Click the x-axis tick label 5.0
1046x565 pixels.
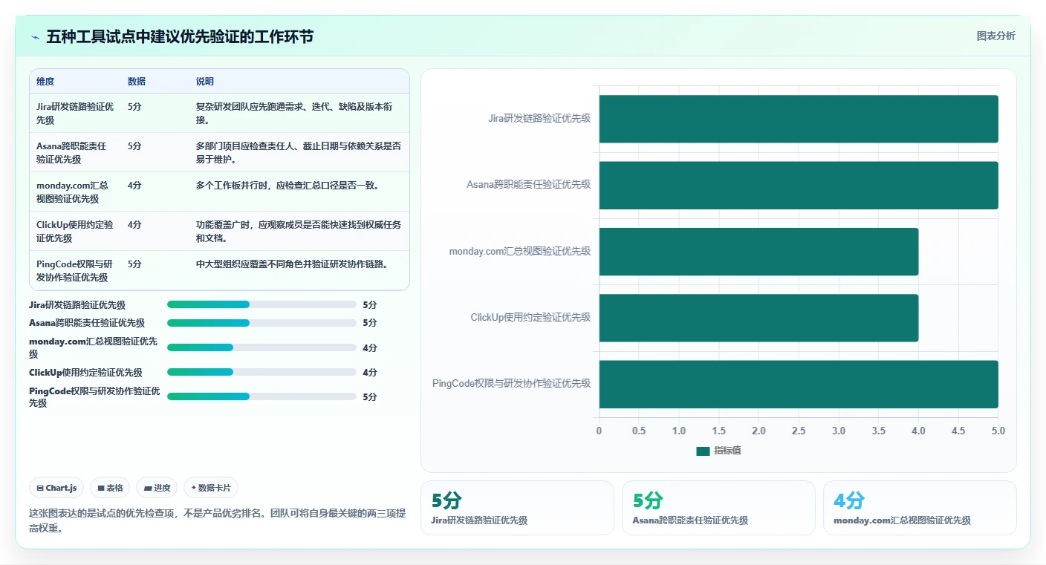coord(998,431)
